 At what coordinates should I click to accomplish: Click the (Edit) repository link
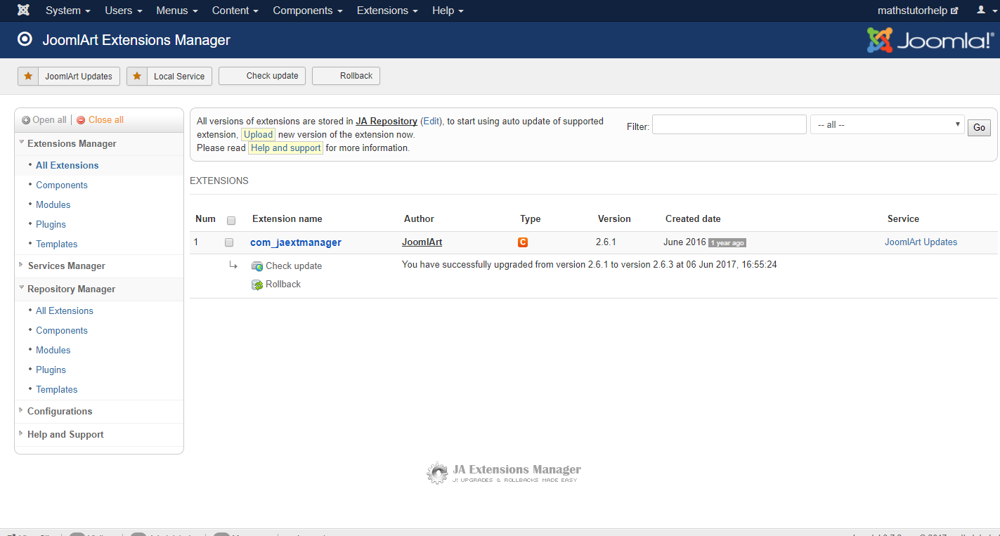pyautogui.click(x=431, y=122)
